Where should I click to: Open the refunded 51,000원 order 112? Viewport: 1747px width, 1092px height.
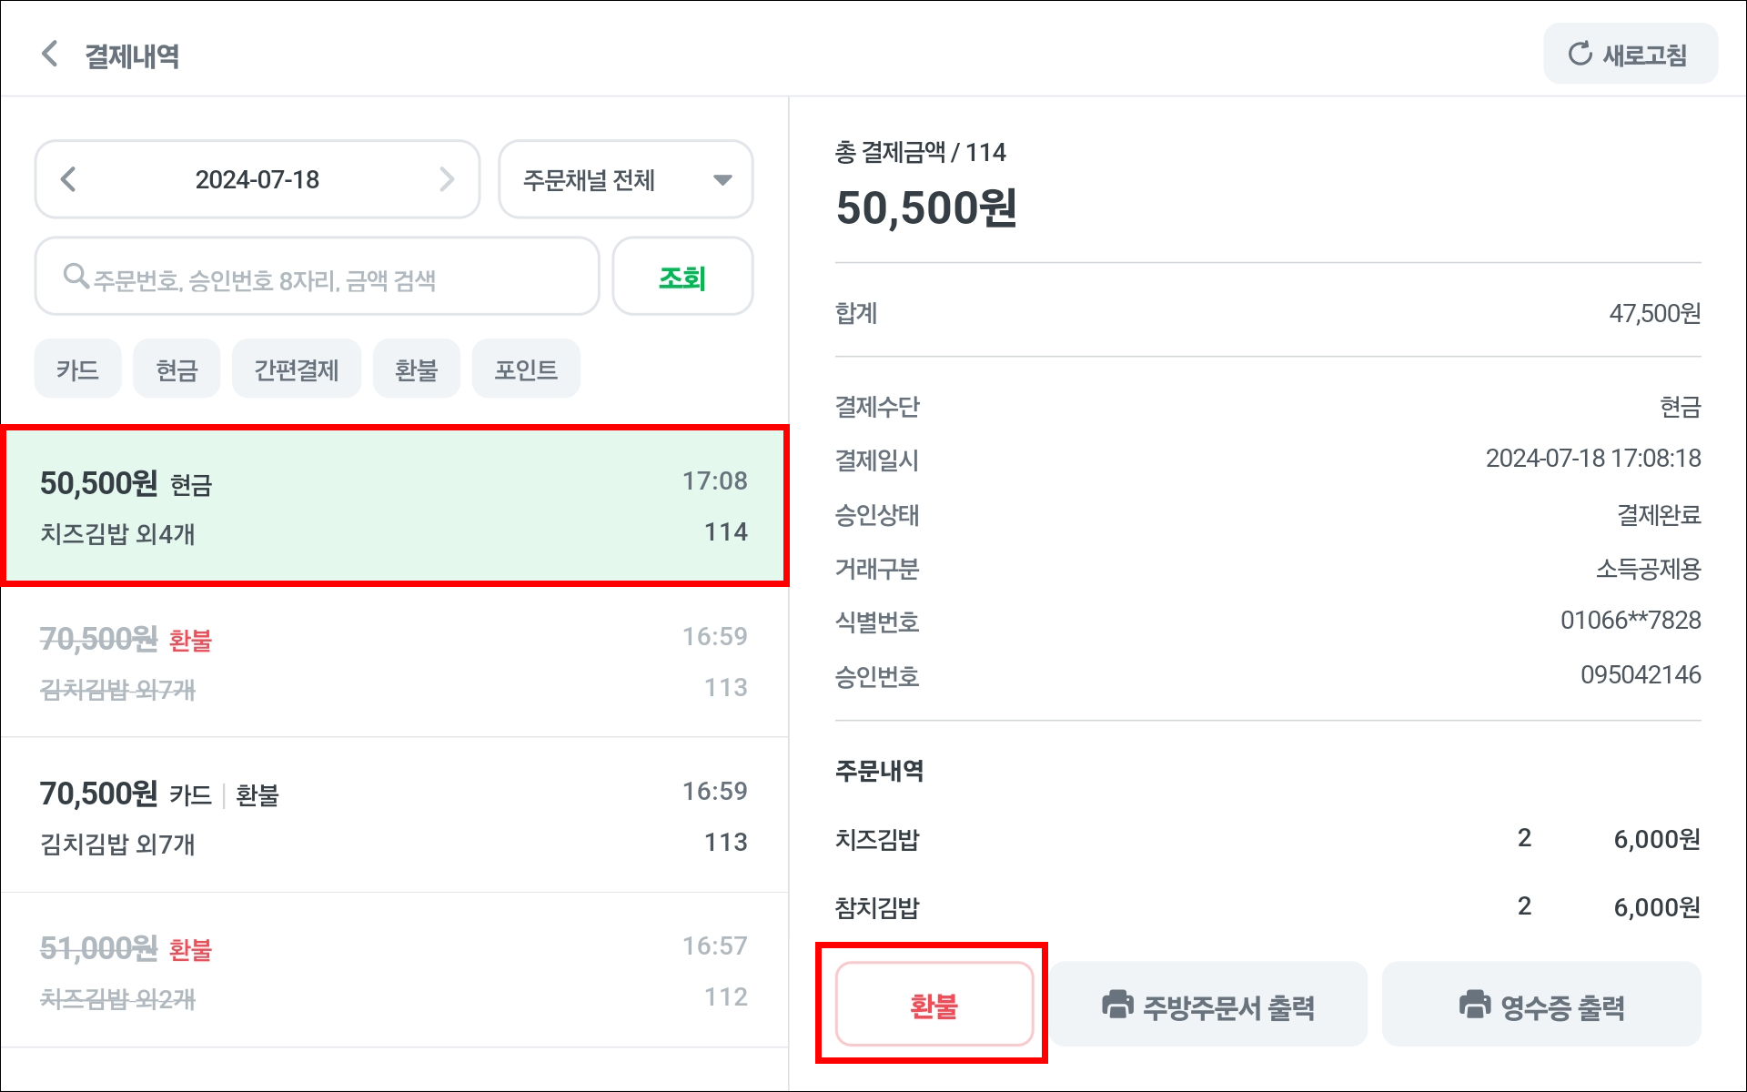click(394, 971)
